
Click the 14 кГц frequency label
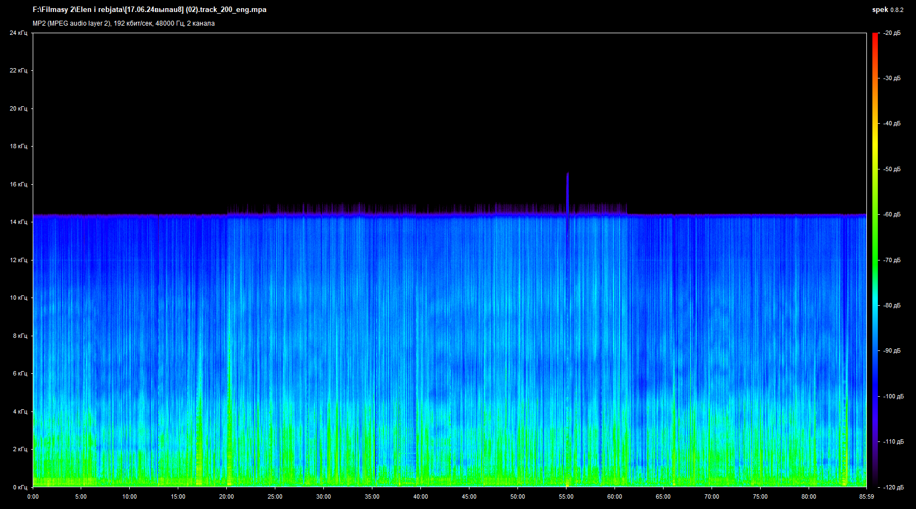click(19, 222)
